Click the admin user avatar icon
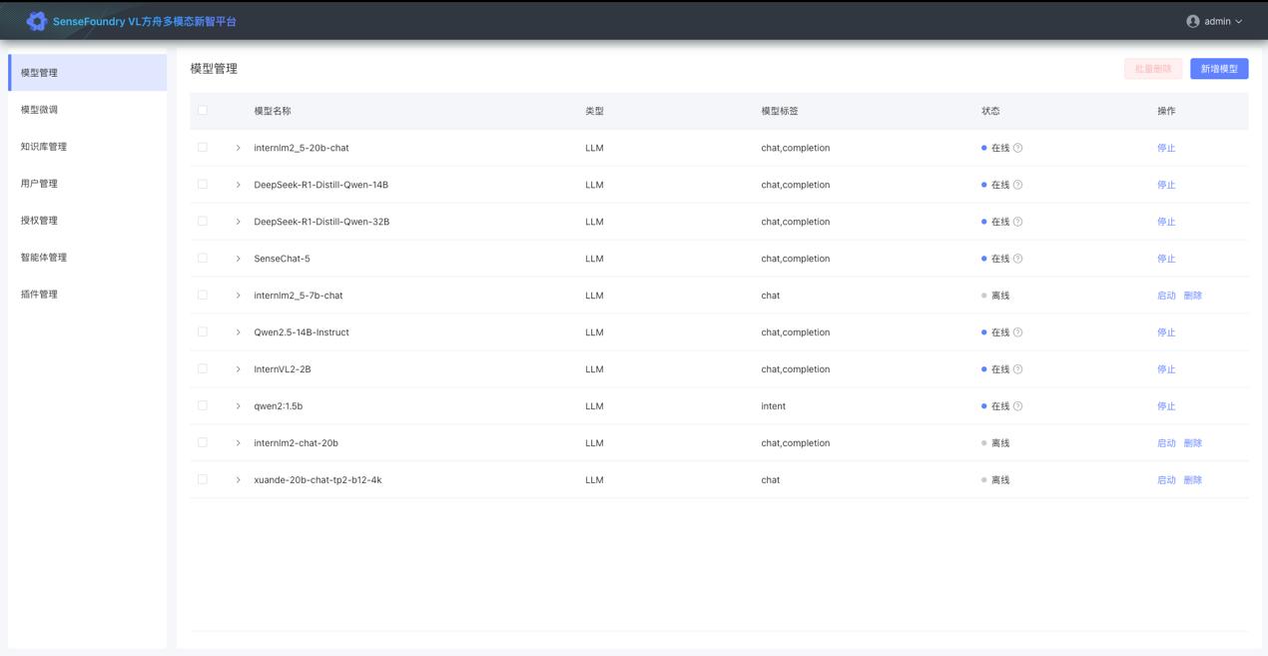 pos(1192,21)
